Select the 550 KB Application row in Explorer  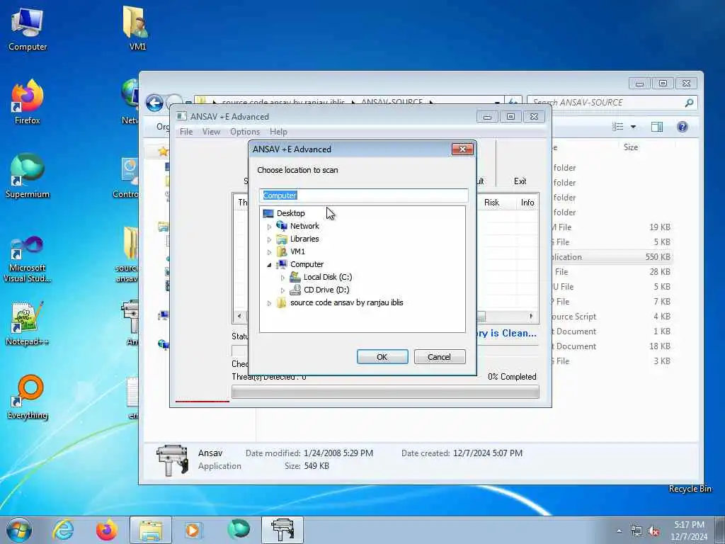(x=611, y=256)
